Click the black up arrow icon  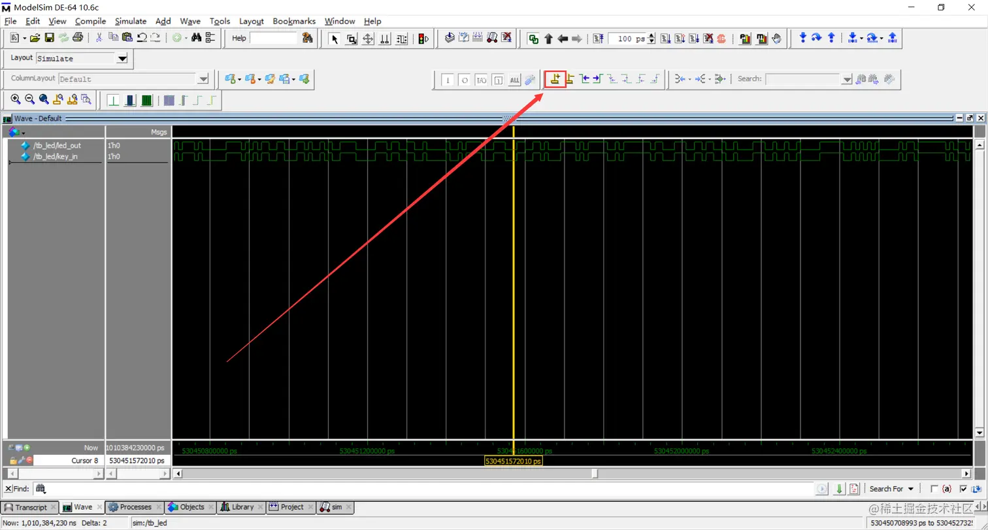tap(548, 39)
